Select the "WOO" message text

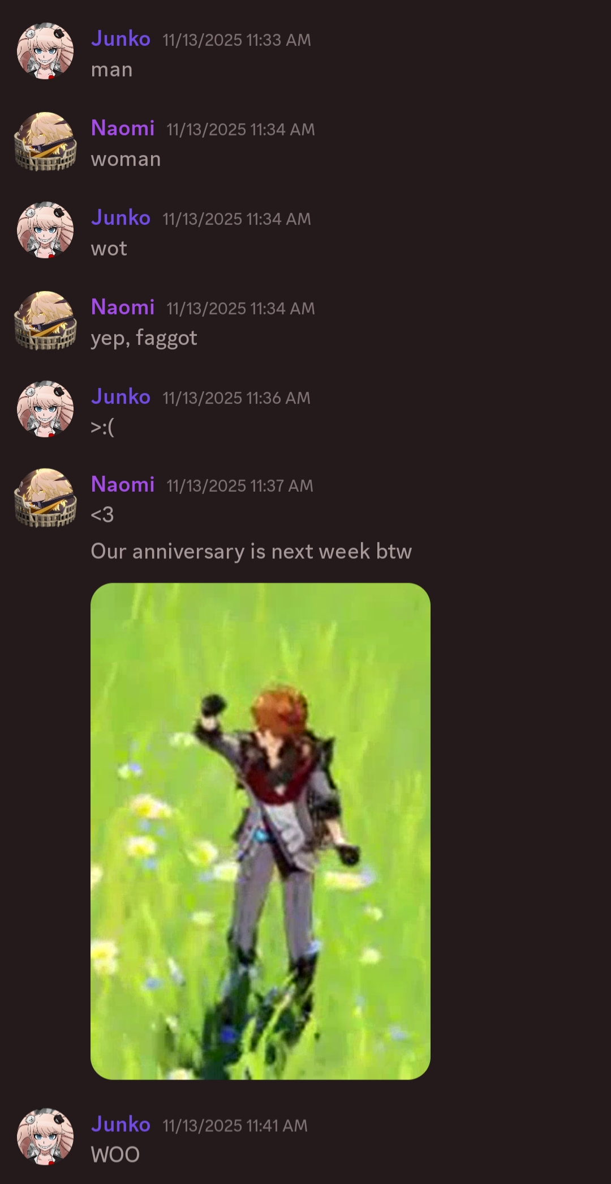[115, 1155]
